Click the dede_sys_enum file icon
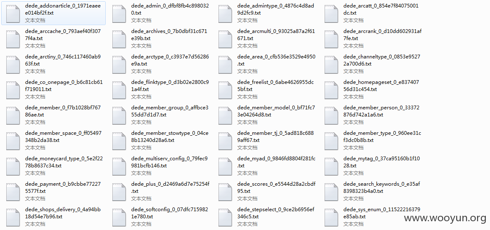The height and width of the screenshot is (230, 490). pos(332,217)
